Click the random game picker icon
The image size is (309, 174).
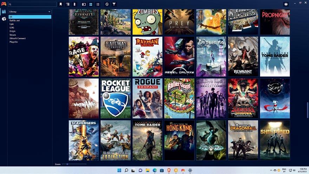pos(107,4)
